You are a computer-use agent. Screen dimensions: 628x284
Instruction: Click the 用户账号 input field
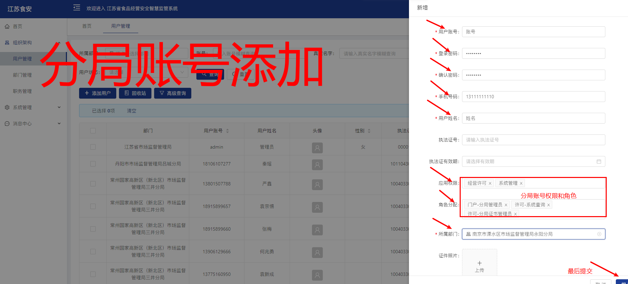(533, 32)
